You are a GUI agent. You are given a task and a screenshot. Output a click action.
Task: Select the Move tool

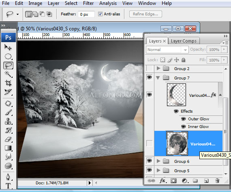click(8, 47)
